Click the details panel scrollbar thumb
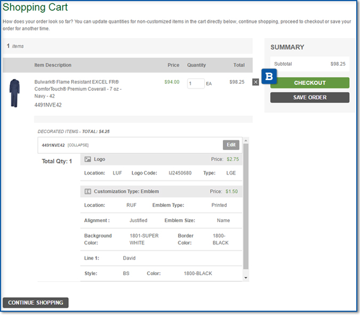Image resolution: width=360 pixels, height=315 pixels. point(246,208)
